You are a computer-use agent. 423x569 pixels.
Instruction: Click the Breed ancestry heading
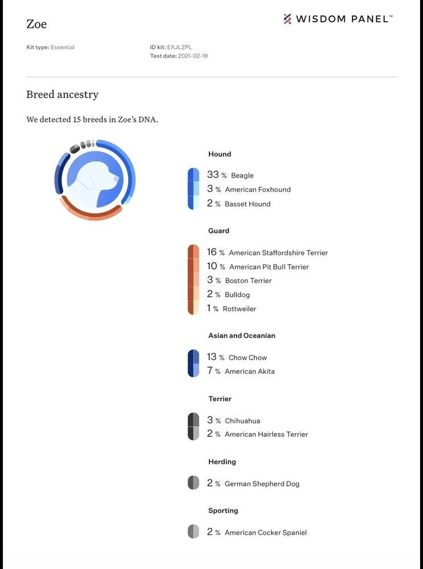pos(62,94)
